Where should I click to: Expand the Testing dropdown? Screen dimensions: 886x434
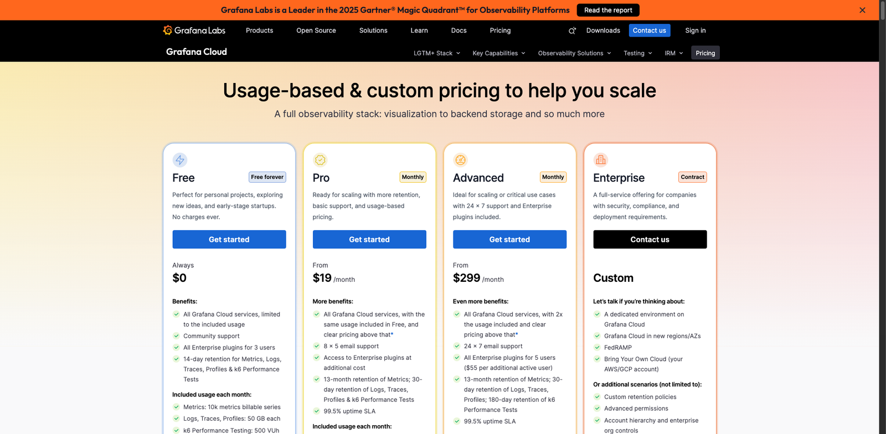click(638, 53)
